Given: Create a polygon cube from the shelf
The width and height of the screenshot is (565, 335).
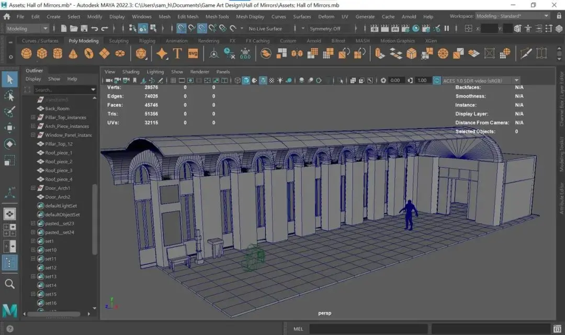Looking at the screenshot, I should [x=42, y=54].
